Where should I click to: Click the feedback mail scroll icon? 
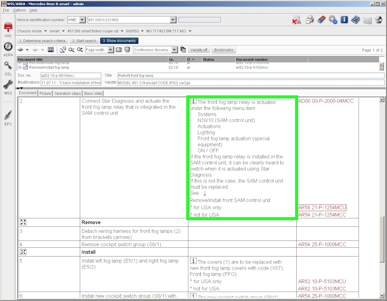click(379, 20)
